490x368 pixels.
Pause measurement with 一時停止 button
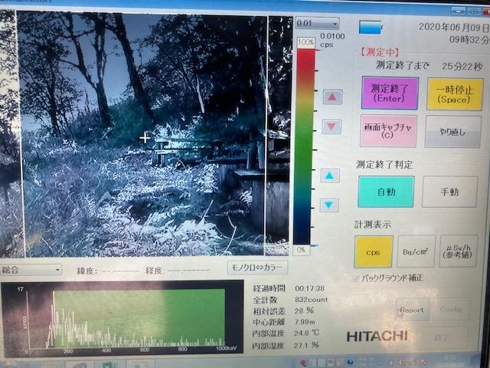tap(454, 94)
